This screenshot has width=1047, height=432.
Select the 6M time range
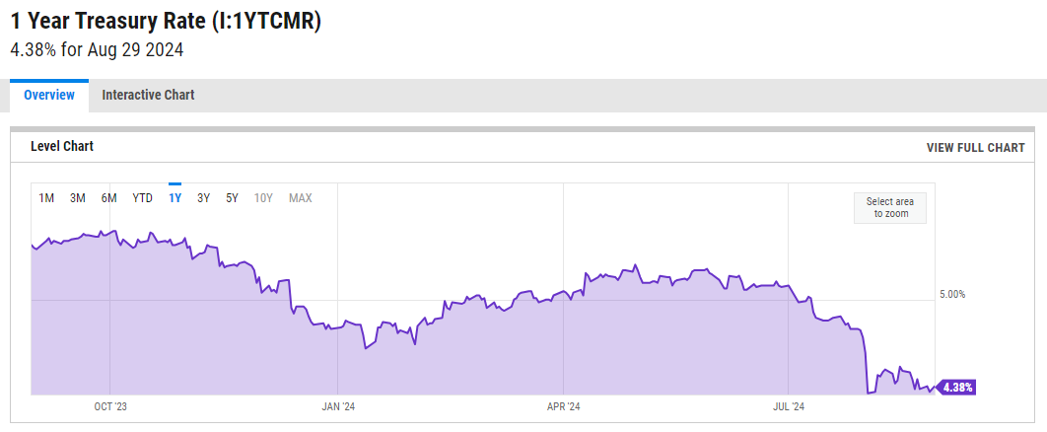coord(108,197)
